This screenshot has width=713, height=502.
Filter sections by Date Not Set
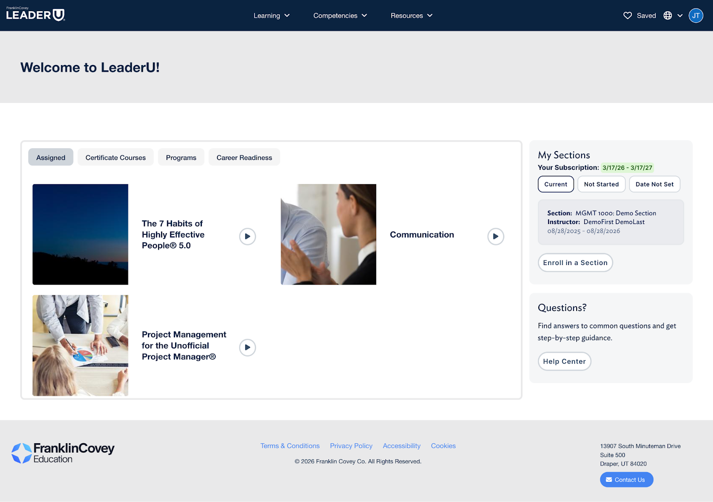pyautogui.click(x=654, y=184)
